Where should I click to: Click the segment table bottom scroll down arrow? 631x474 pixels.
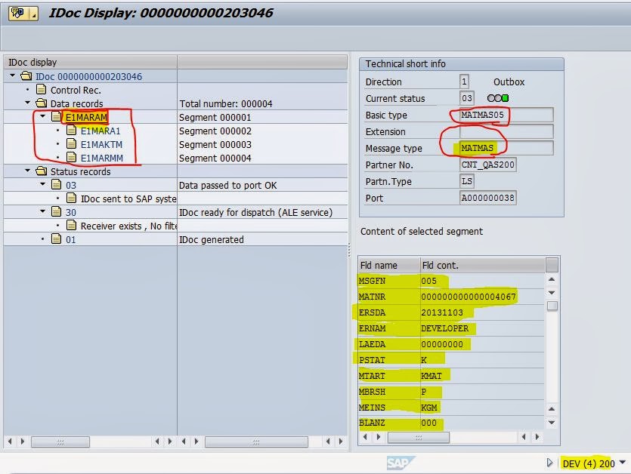pyautogui.click(x=552, y=423)
